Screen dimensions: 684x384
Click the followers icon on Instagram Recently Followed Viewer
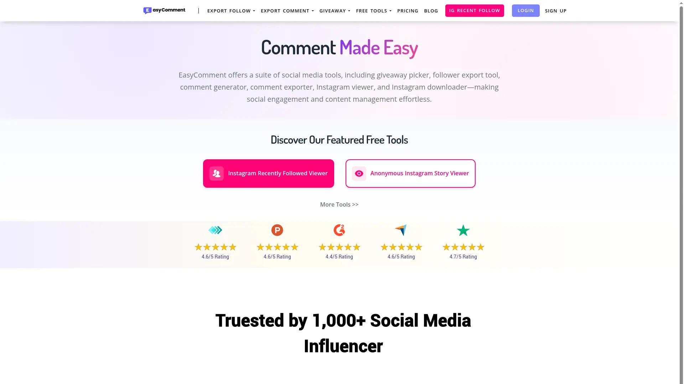pyautogui.click(x=216, y=173)
